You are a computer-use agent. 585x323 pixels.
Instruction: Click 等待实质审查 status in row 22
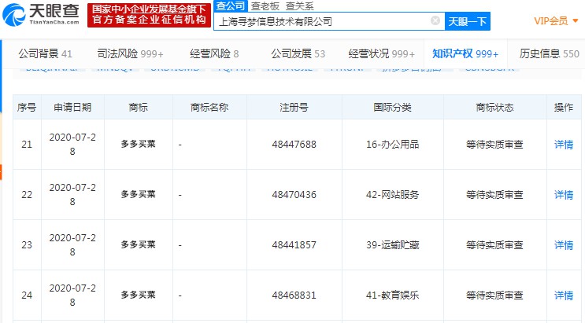(x=494, y=194)
